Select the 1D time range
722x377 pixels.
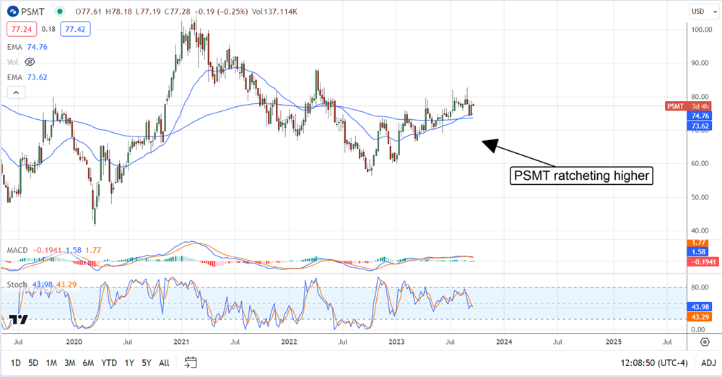(x=16, y=363)
